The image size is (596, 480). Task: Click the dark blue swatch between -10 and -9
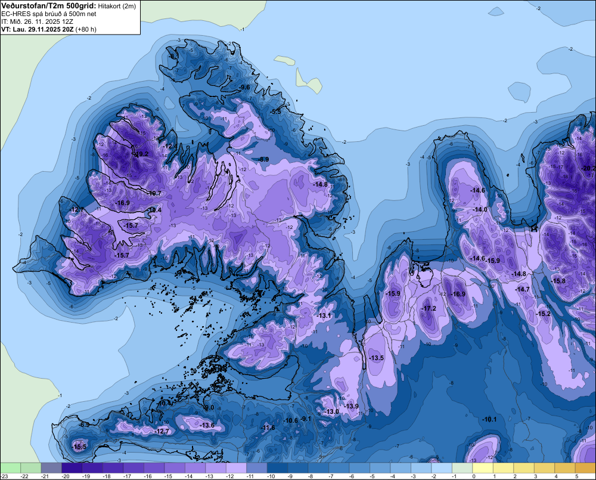click(277, 467)
